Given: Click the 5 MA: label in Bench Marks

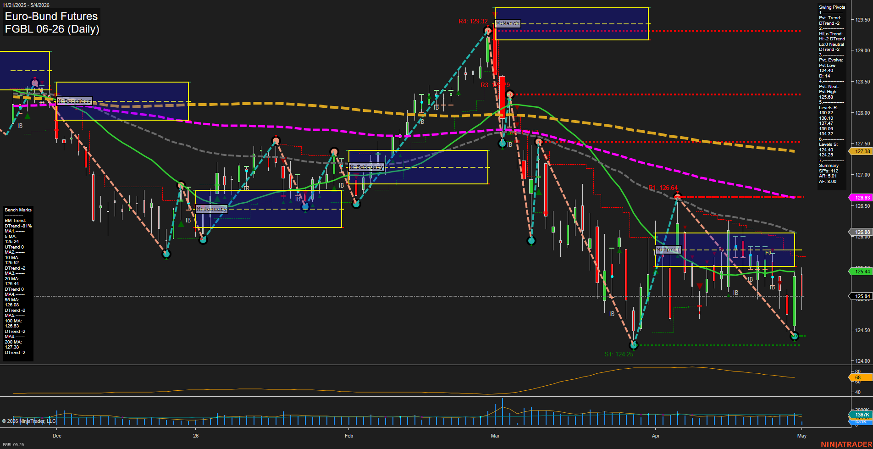Looking at the screenshot, I should click(x=11, y=237).
